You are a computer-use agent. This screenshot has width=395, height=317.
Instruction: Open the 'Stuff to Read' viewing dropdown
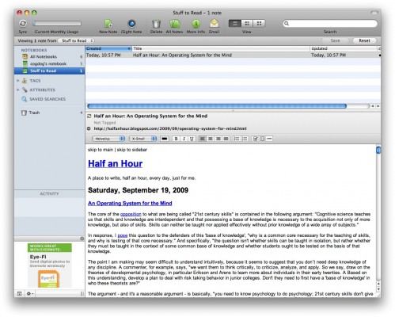coord(77,40)
